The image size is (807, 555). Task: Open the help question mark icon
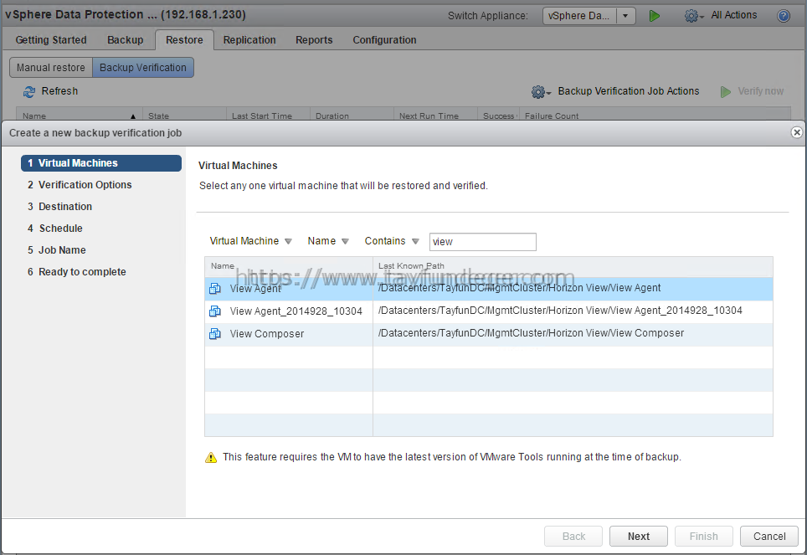click(x=784, y=16)
